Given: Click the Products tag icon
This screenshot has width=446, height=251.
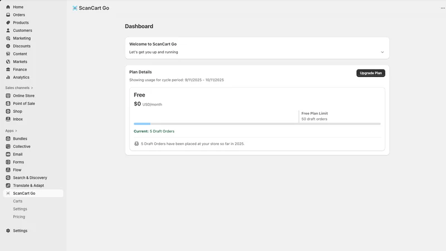Looking at the screenshot, I should pos(8,22).
